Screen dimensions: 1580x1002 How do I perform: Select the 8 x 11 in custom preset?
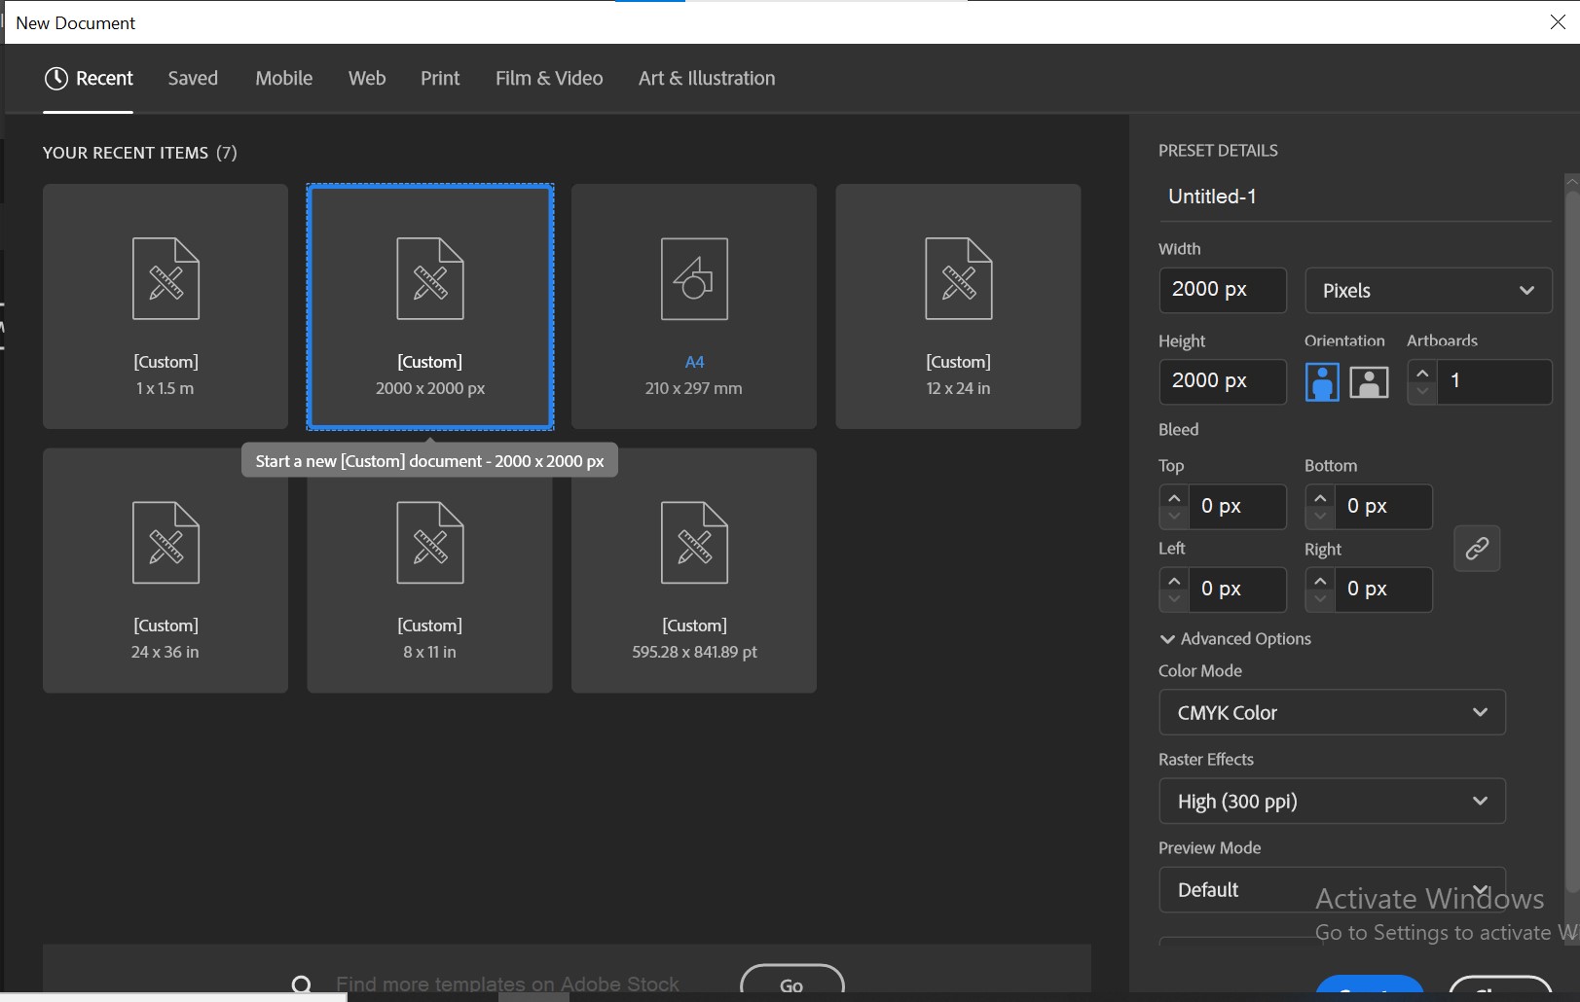point(429,570)
